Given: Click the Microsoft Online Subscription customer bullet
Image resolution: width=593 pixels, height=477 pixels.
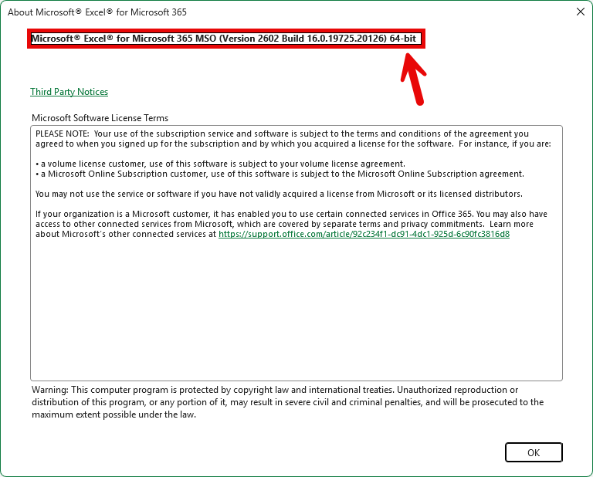Looking at the screenshot, I should 280,174.
